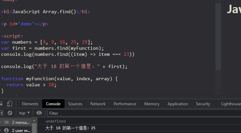Select the 2 user messages sidebar row
Screen dimensions: 241x133
pyautogui.click(x=16, y=130)
